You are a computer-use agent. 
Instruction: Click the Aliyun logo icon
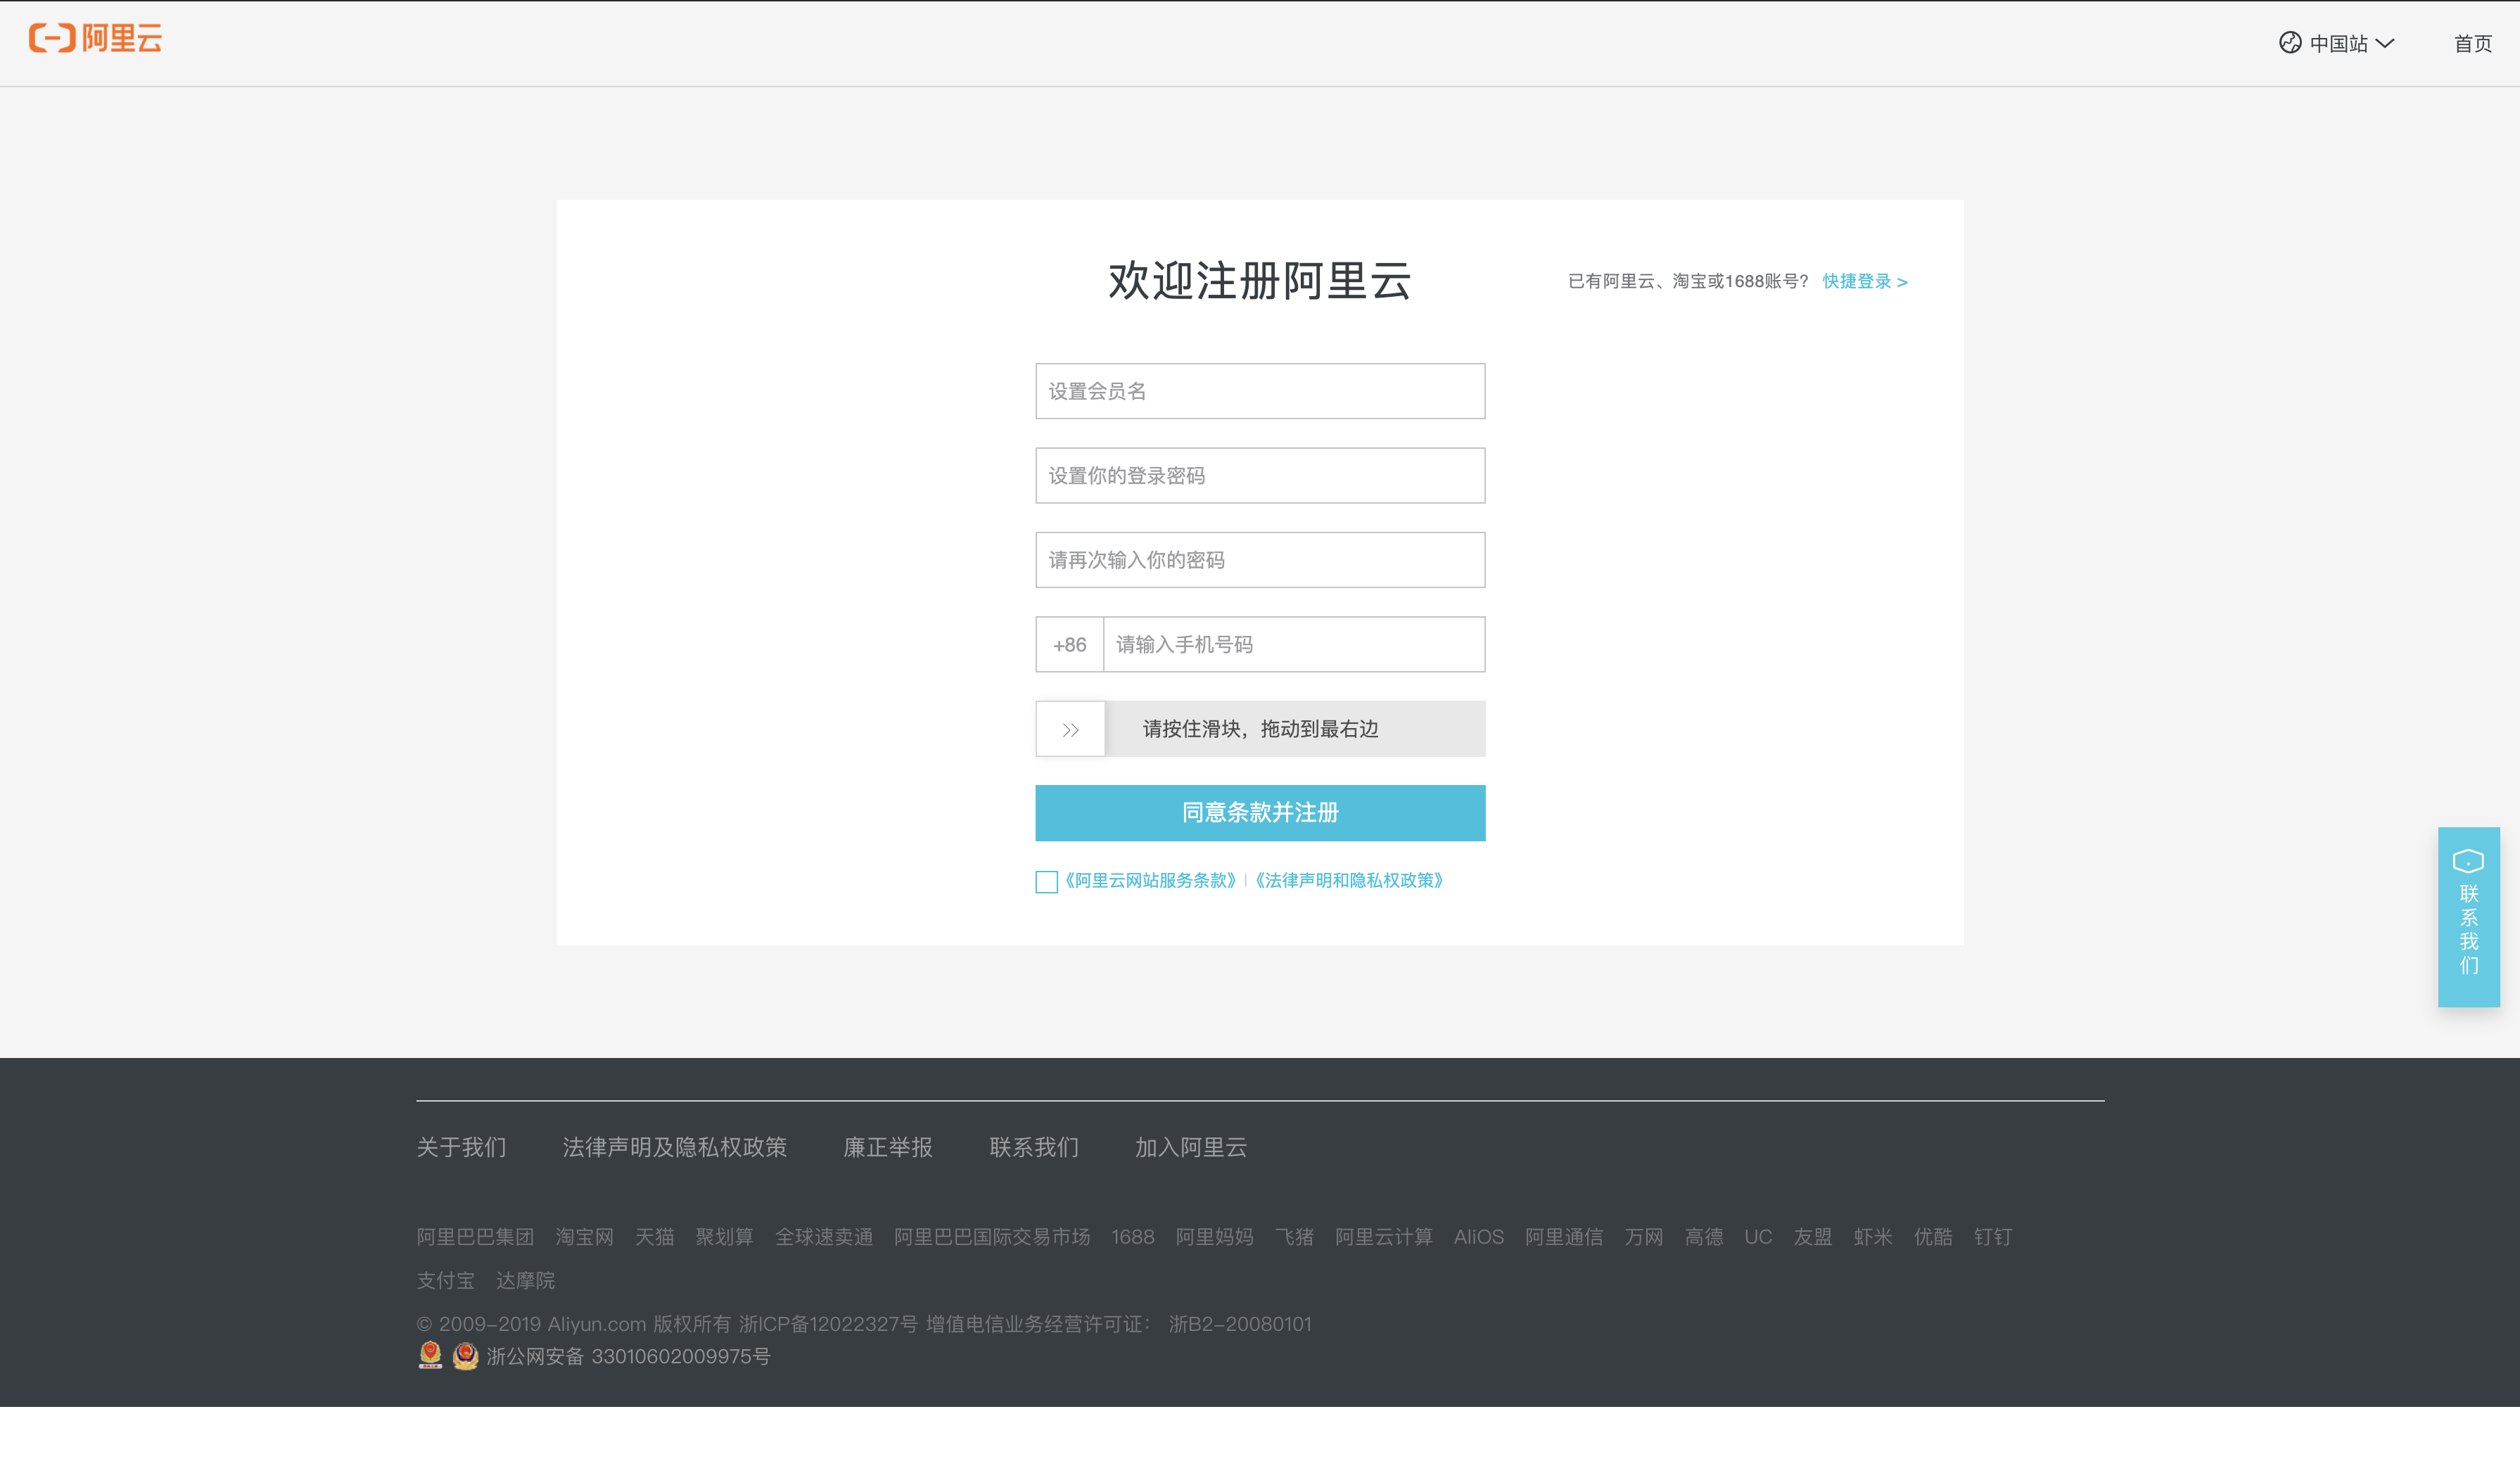(x=52, y=38)
